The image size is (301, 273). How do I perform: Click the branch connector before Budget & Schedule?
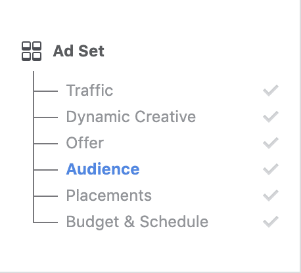[x=45, y=222]
